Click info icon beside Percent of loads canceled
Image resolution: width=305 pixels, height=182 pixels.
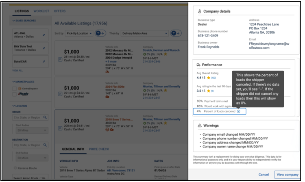pos(238,111)
